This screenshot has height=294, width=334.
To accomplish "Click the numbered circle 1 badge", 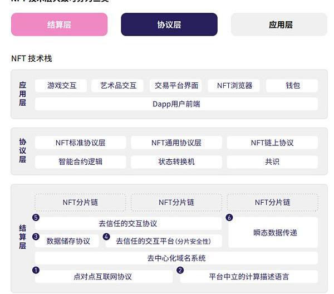I will (36, 270).
